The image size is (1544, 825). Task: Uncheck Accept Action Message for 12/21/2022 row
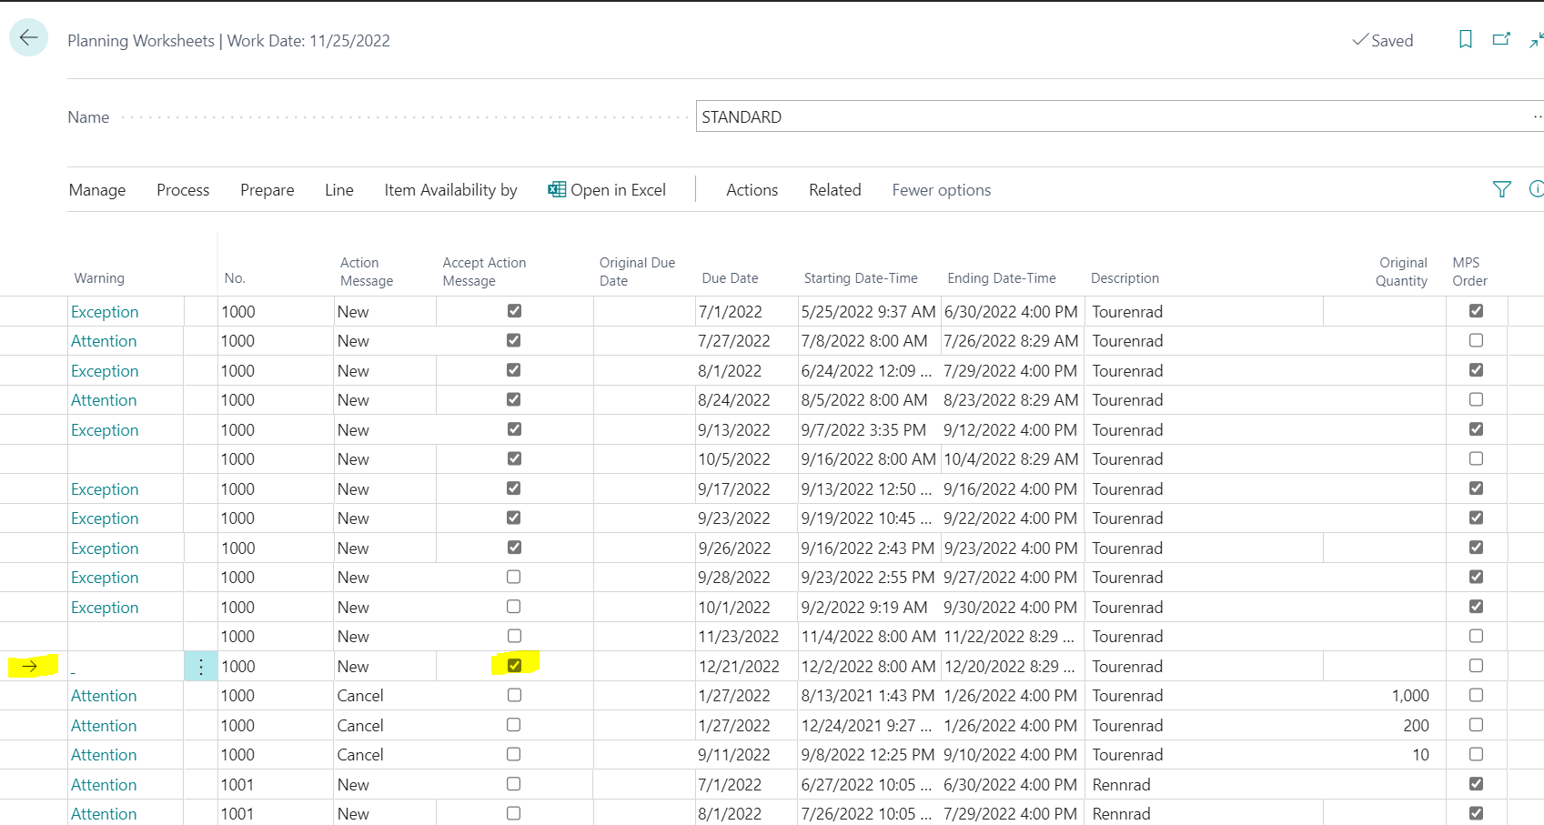[x=514, y=666]
